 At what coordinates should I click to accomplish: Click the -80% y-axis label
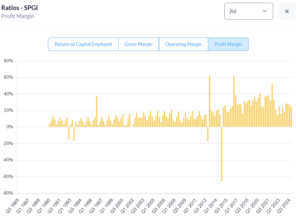[8, 193]
